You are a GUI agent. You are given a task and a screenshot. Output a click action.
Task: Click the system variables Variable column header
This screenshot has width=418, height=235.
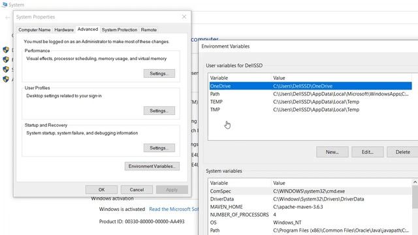tap(240, 183)
